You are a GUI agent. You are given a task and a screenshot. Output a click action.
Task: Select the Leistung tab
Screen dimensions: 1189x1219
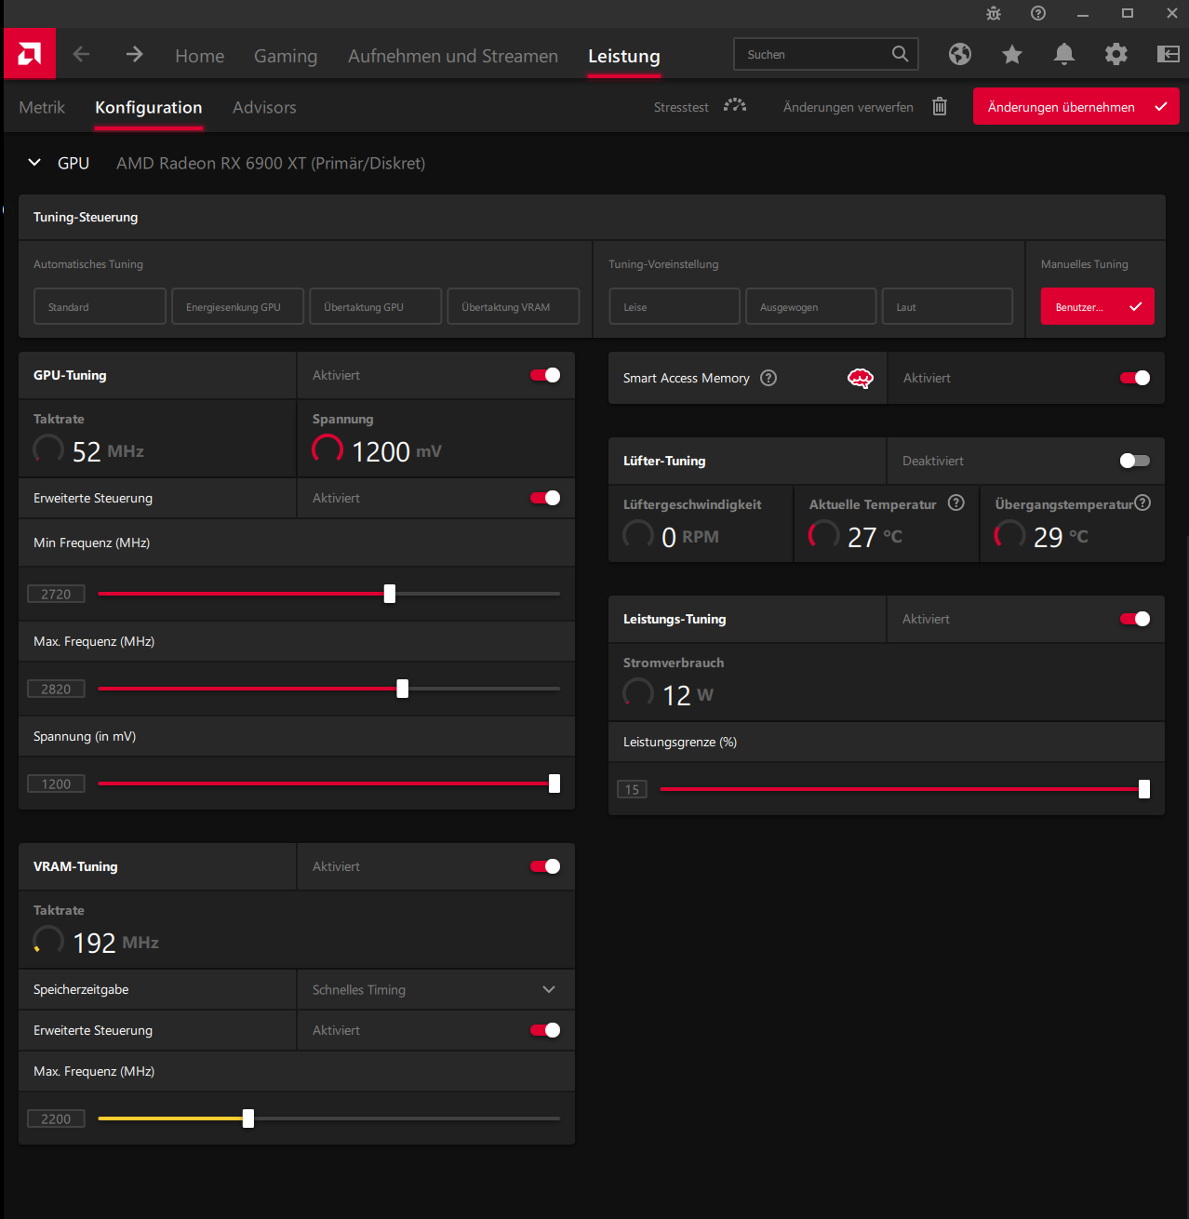coord(624,56)
